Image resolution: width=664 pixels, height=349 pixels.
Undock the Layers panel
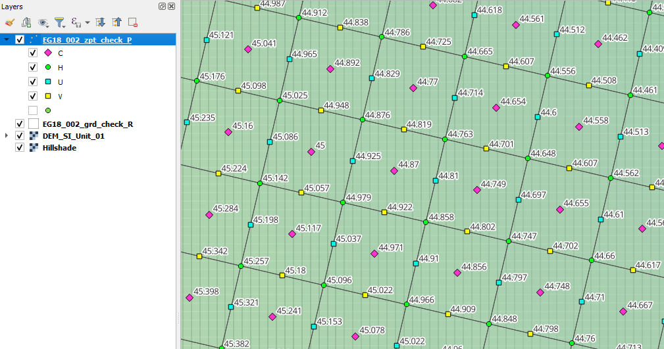pyautogui.click(x=163, y=6)
